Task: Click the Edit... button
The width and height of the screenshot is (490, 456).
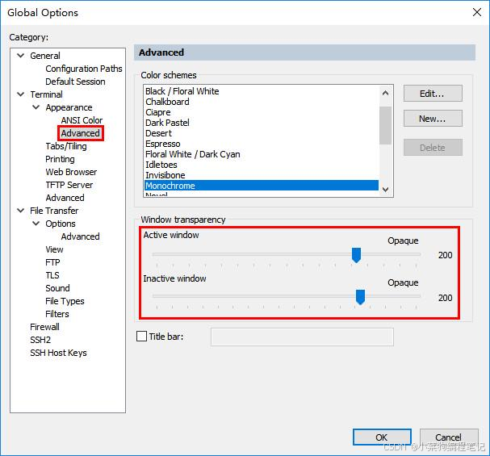Action: coord(433,94)
